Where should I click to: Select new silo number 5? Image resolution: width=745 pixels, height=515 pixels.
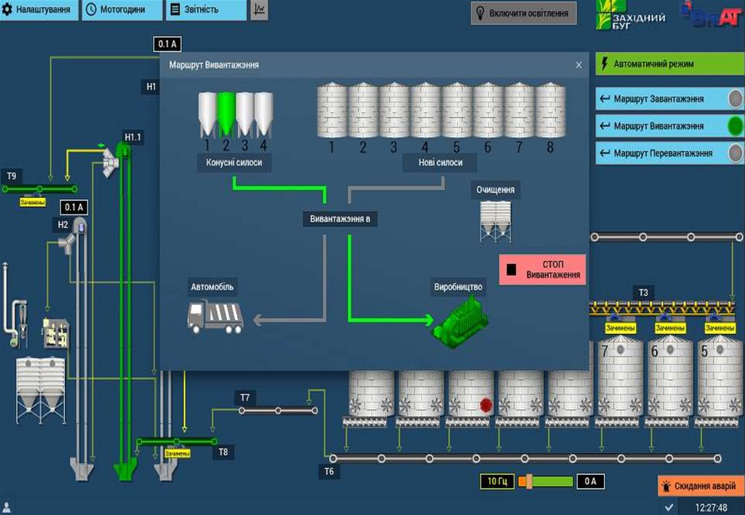pyautogui.click(x=457, y=111)
